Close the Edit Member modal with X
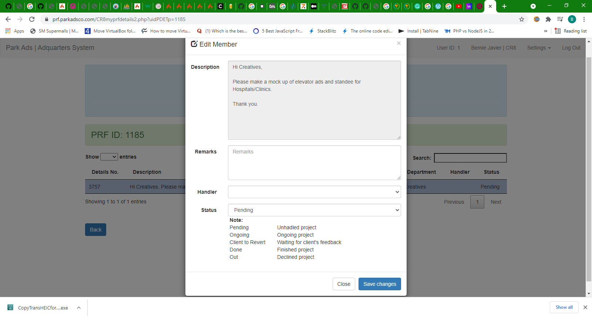This screenshot has width=592, height=318. (x=398, y=43)
